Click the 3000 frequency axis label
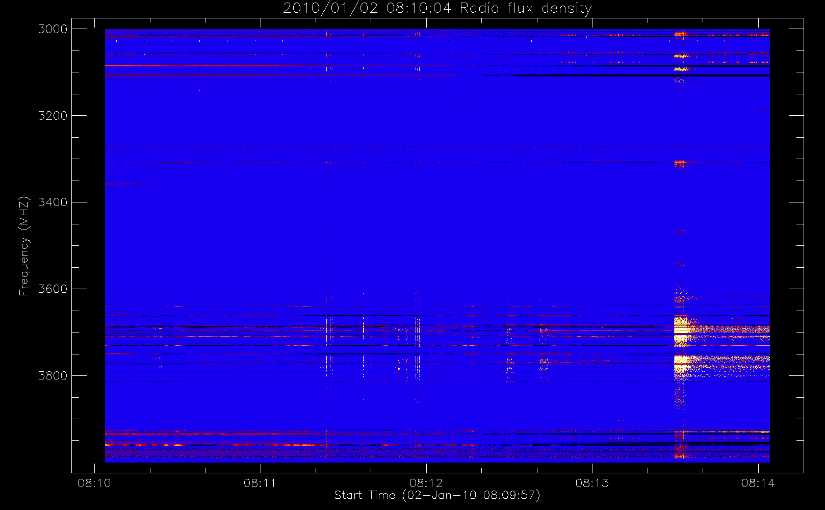The width and height of the screenshot is (825, 510). point(53,29)
